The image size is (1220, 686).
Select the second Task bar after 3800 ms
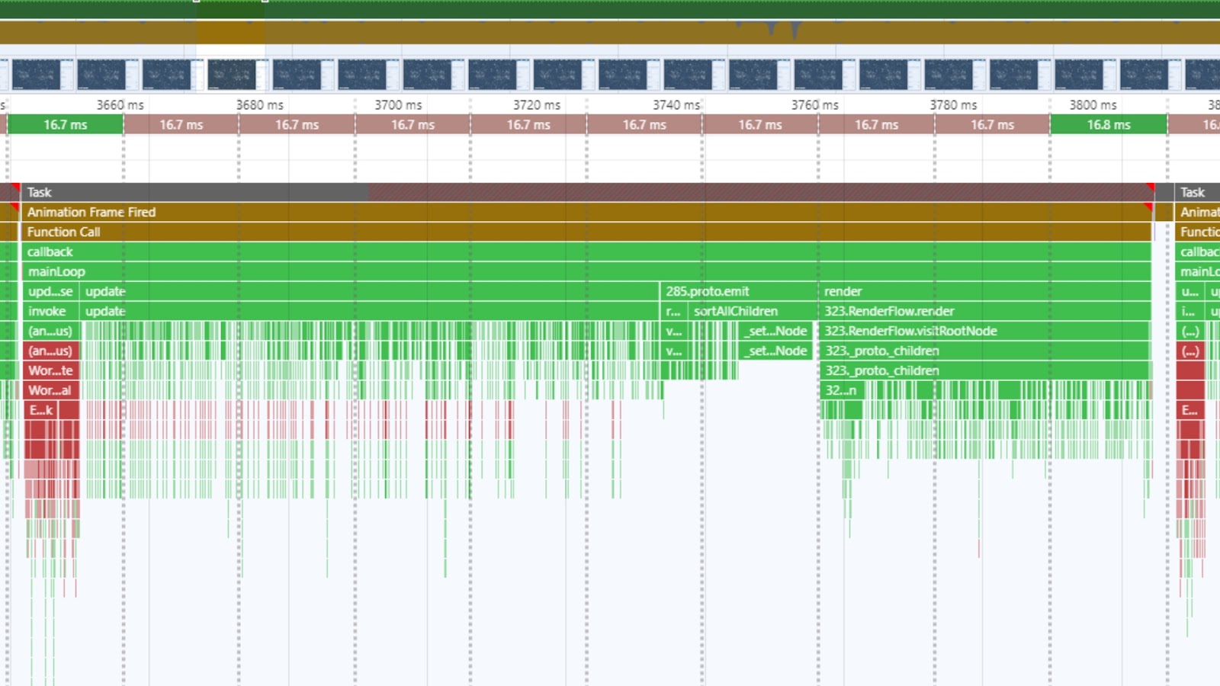click(x=1197, y=192)
